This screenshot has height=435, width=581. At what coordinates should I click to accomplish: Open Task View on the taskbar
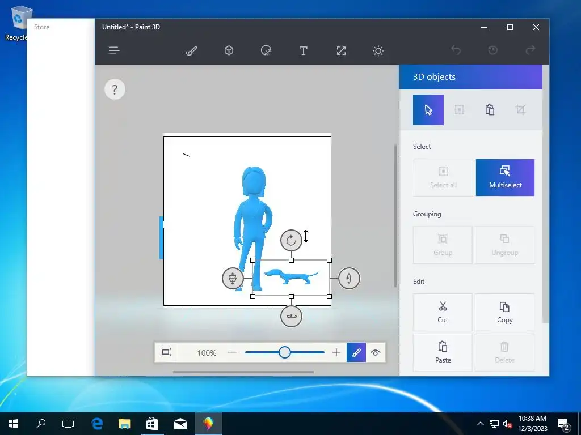(68, 424)
